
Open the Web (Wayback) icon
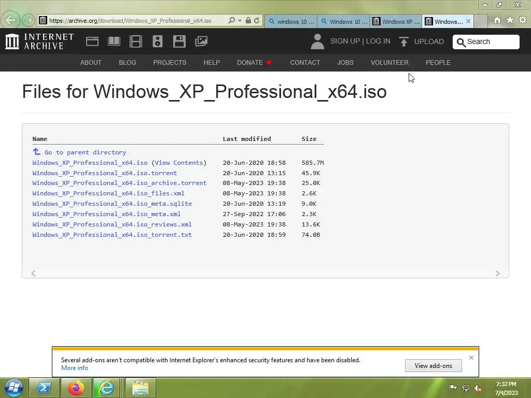[x=92, y=41]
